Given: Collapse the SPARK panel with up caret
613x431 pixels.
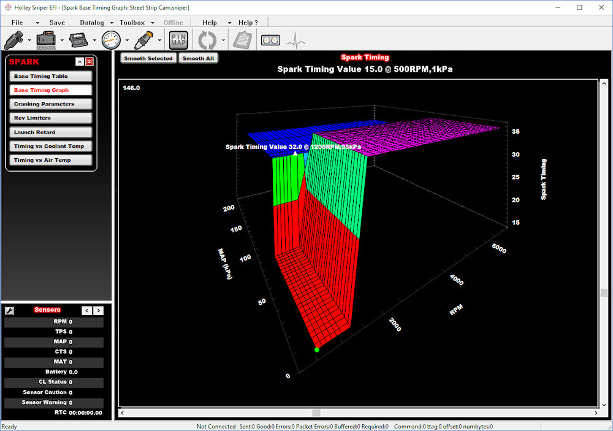Looking at the screenshot, I should click(x=80, y=62).
